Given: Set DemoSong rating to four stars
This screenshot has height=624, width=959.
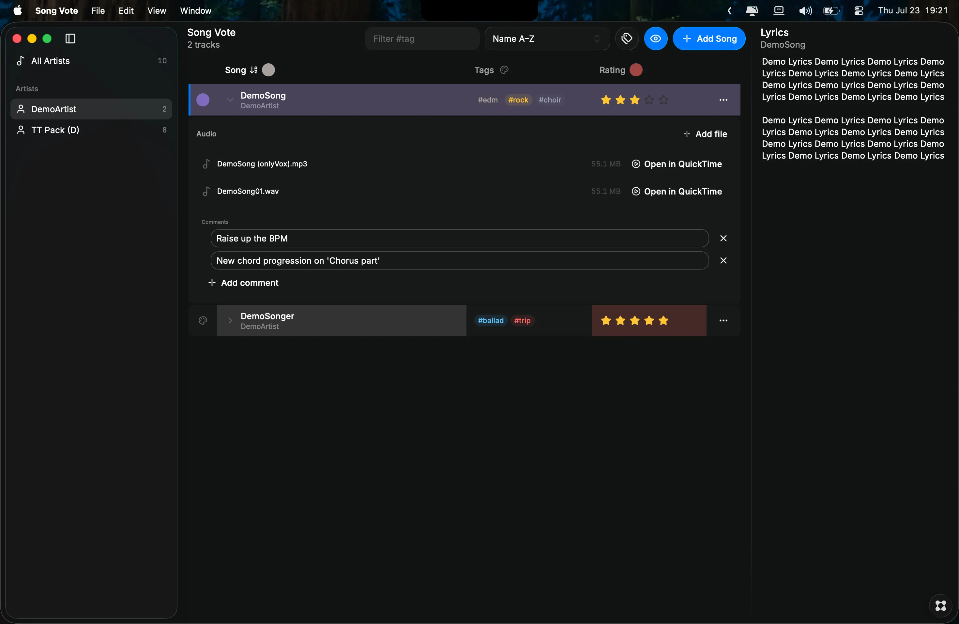Looking at the screenshot, I should (649, 100).
